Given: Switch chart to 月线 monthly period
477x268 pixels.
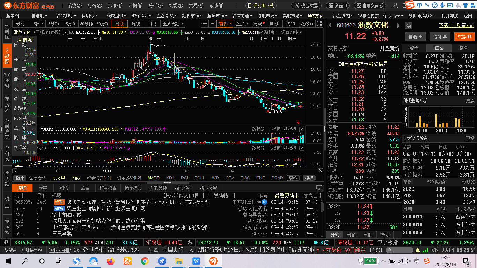Looking at the screenshot, I should 152,24.
